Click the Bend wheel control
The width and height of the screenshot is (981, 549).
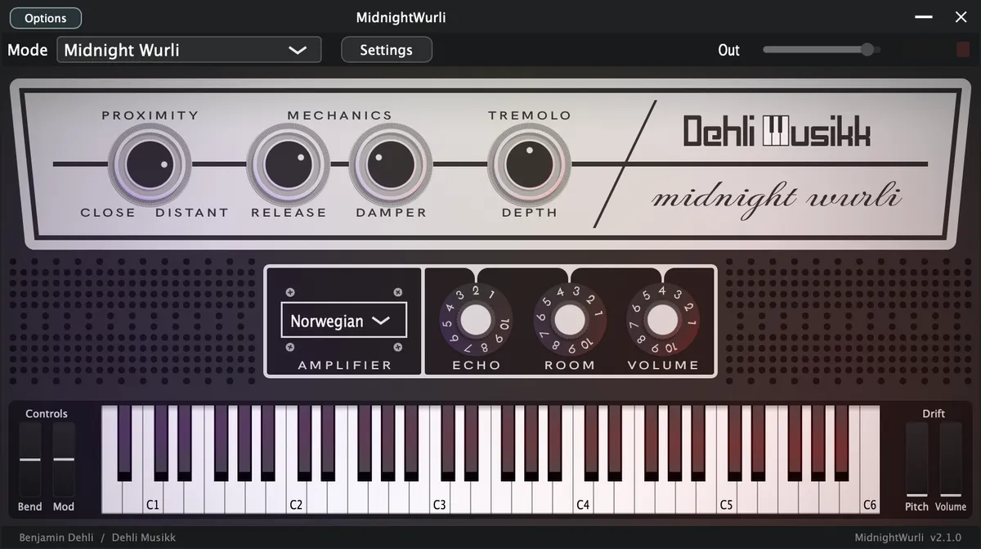30,459
